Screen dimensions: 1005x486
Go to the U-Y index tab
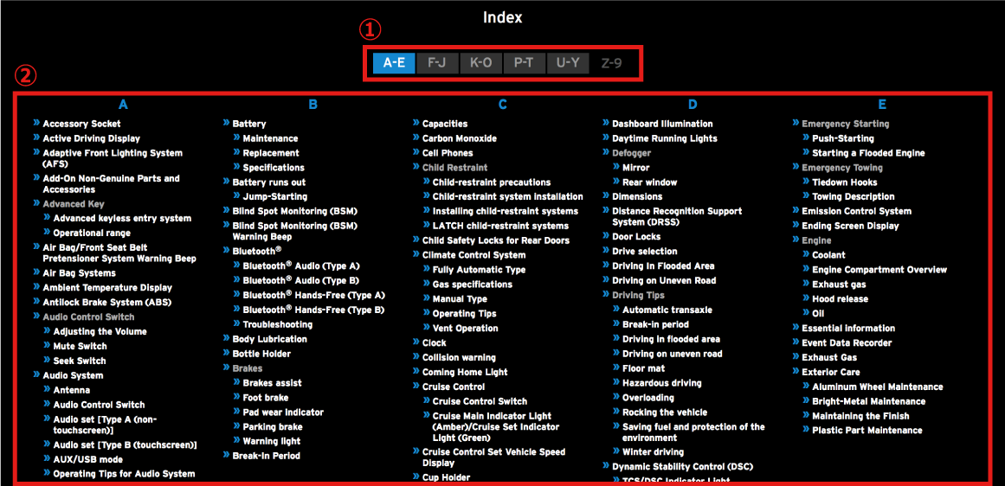(x=568, y=63)
